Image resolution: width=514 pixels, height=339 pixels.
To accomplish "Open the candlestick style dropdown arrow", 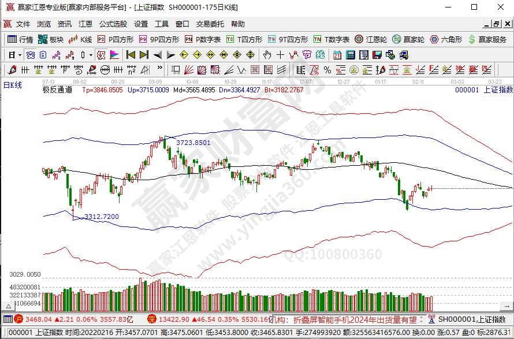I will point(91,55).
